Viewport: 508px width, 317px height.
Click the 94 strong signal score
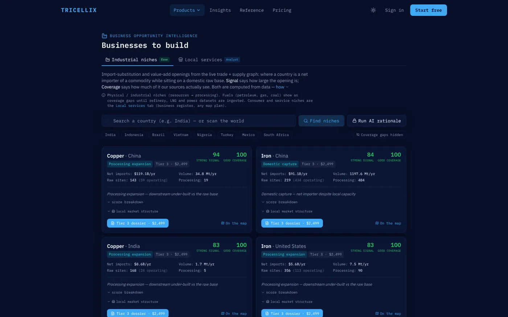coord(216,155)
